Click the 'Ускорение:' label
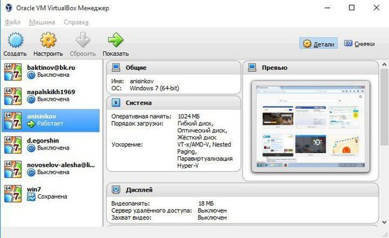The width and height of the screenshot is (389, 238). click(127, 144)
